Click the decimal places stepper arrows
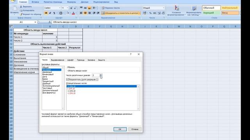The width and height of the screenshot is (250, 140). pos(101,75)
